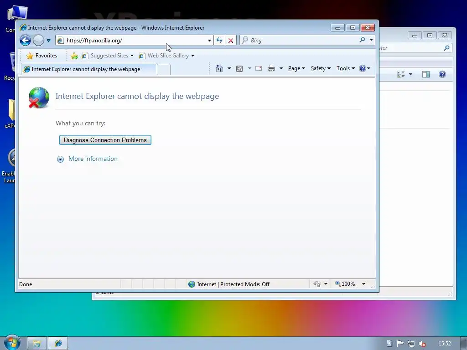Open Windows Explorer from the taskbar
This screenshot has height=350, width=467.
coord(36,344)
